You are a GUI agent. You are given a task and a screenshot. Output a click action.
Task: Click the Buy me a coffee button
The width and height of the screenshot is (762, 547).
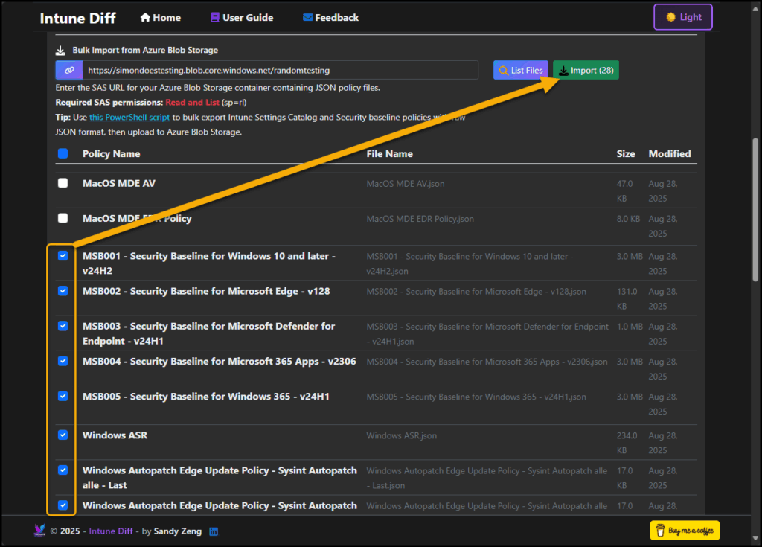(685, 531)
